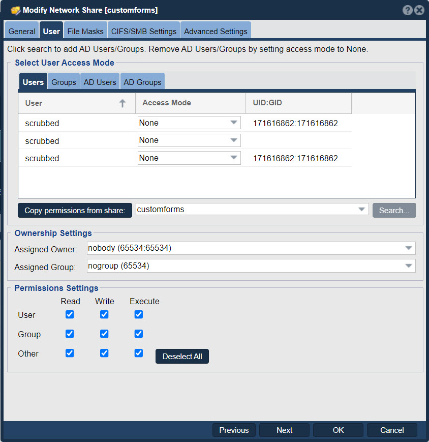Screen dimensions: 429x442
Task: Toggle User Write permission checkbox
Action: pos(104,314)
